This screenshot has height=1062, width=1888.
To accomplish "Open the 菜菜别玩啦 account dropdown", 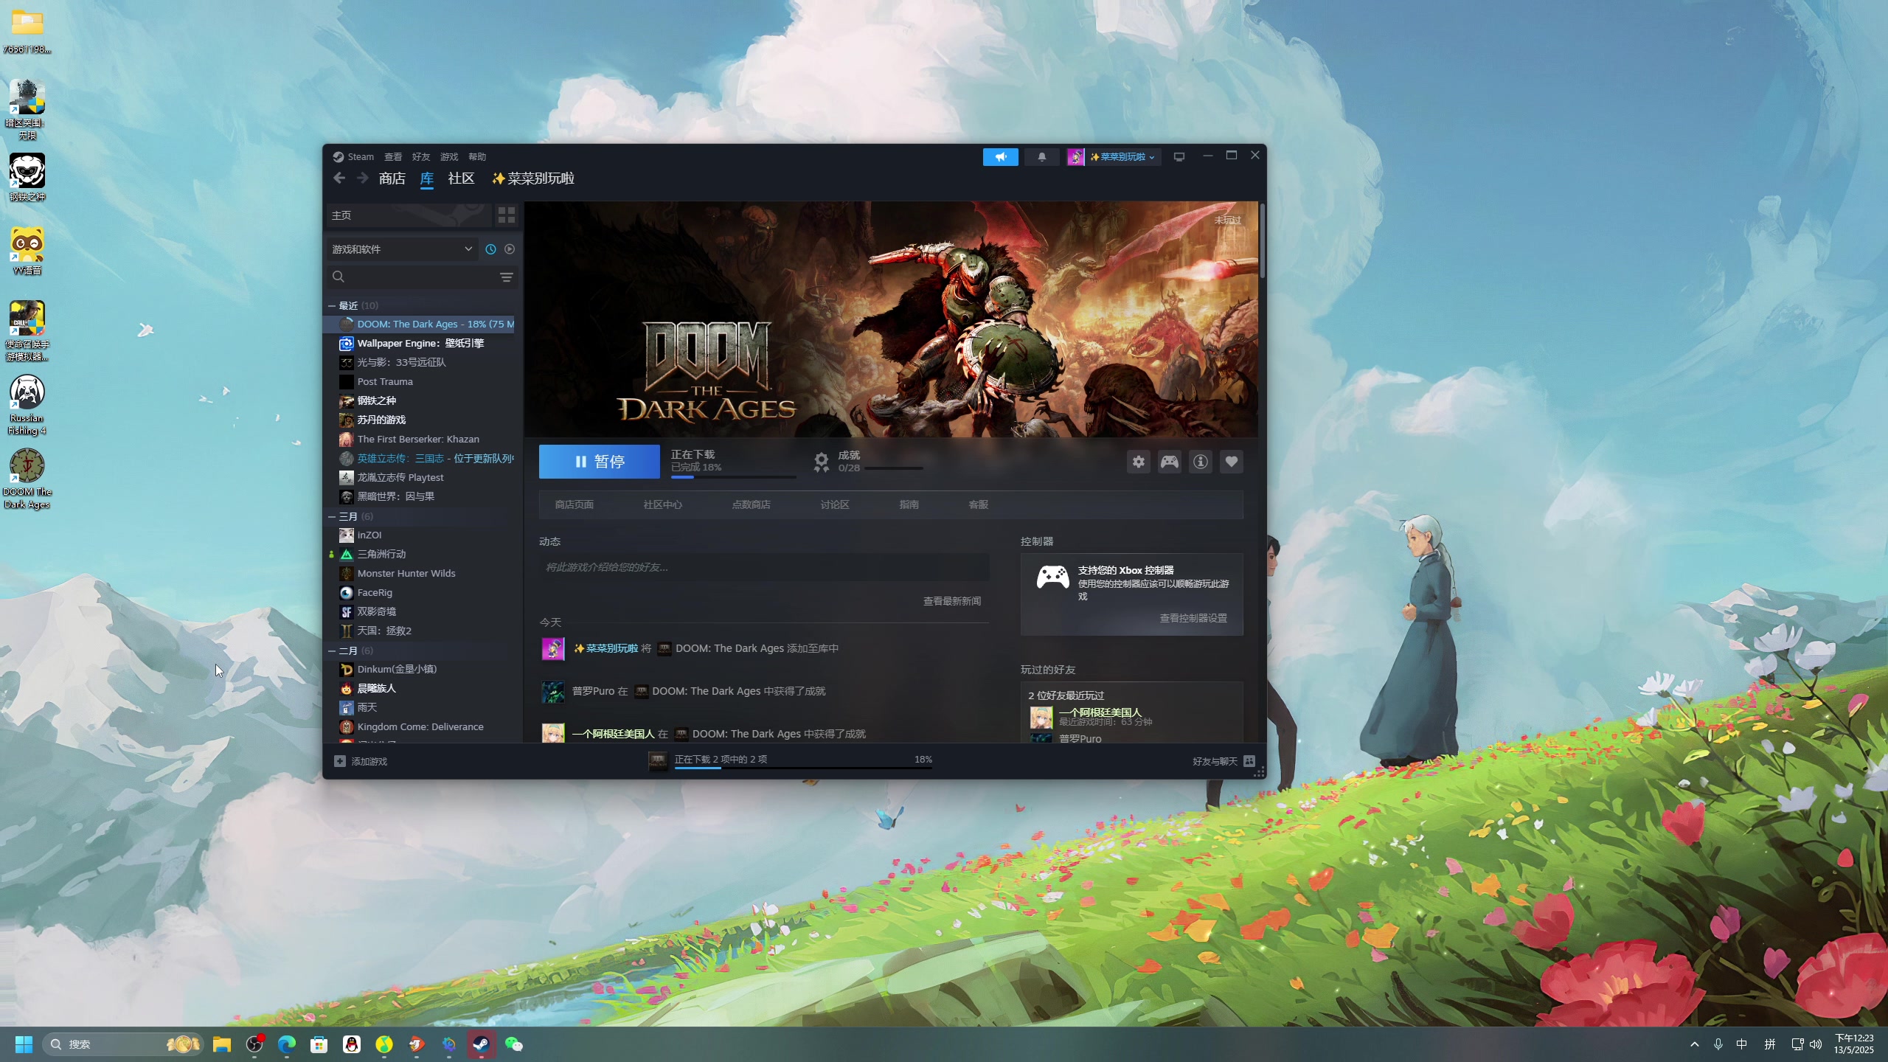I will pyautogui.click(x=1114, y=157).
